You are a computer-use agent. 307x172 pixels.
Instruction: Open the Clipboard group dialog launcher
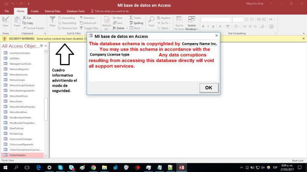(45, 34)
